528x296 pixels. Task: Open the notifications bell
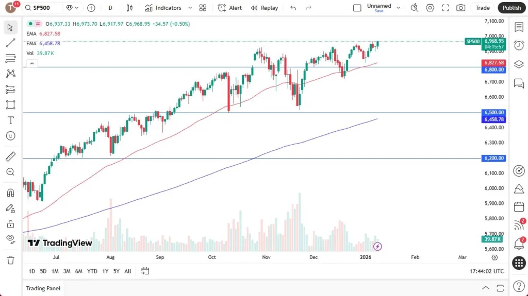pos(519,244)
